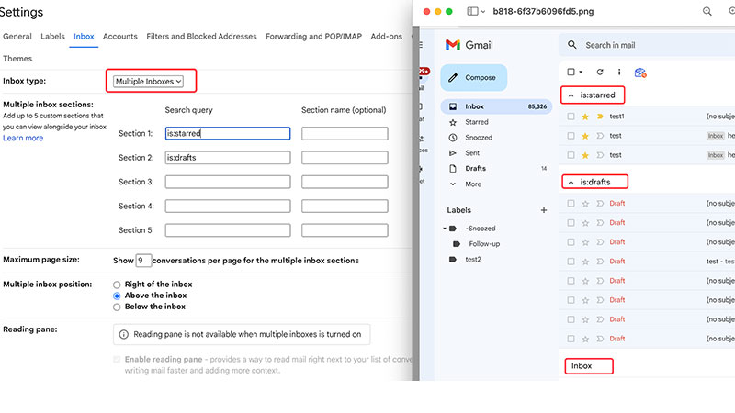Click Section 1 section name field
Screen dimensions: 735x413
pos(345,133)
